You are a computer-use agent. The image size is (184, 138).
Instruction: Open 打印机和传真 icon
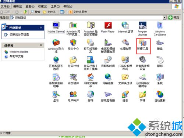coord(91,46)
